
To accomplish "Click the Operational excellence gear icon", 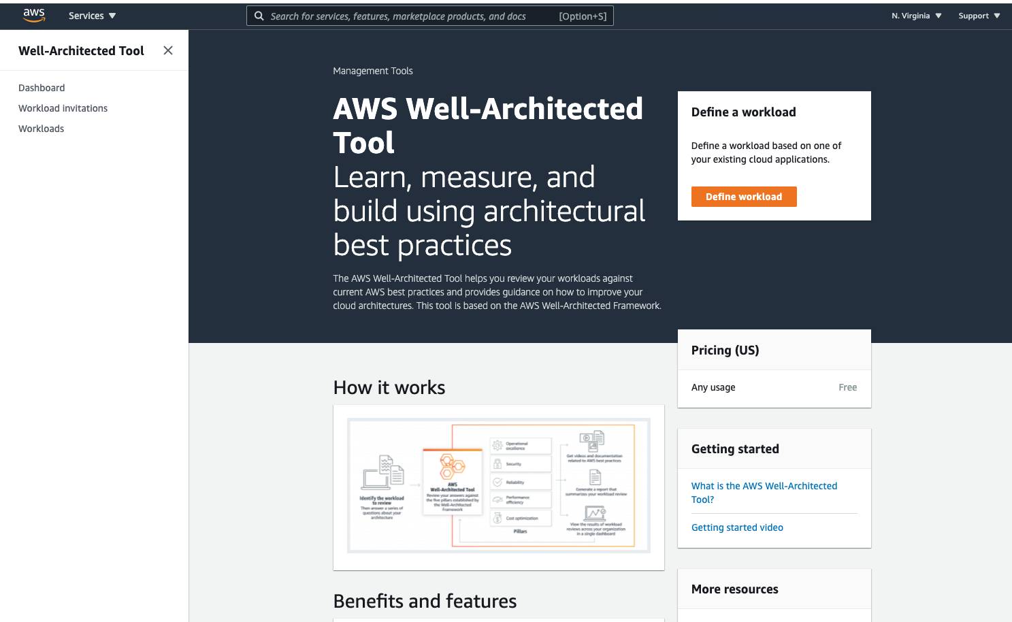I will (497, 446).
